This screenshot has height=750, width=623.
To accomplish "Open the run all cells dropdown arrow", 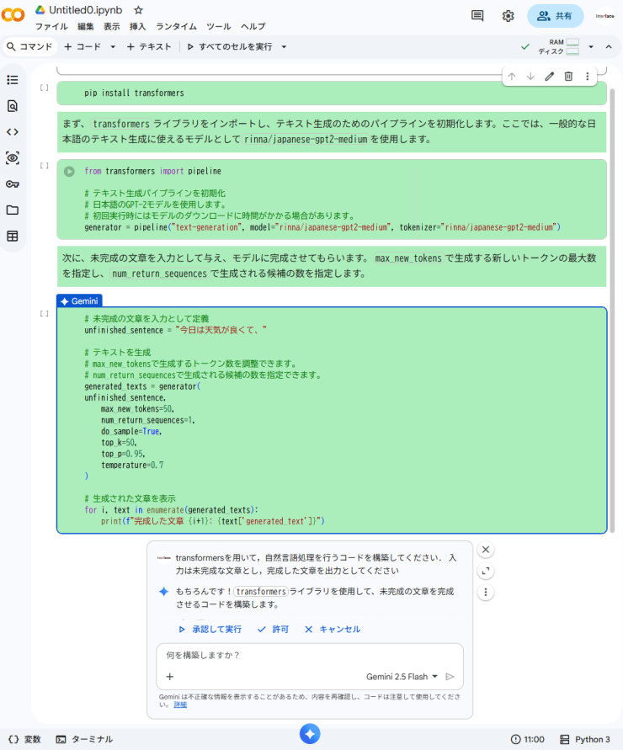I will pyautogui.click(x=284, y=47).
